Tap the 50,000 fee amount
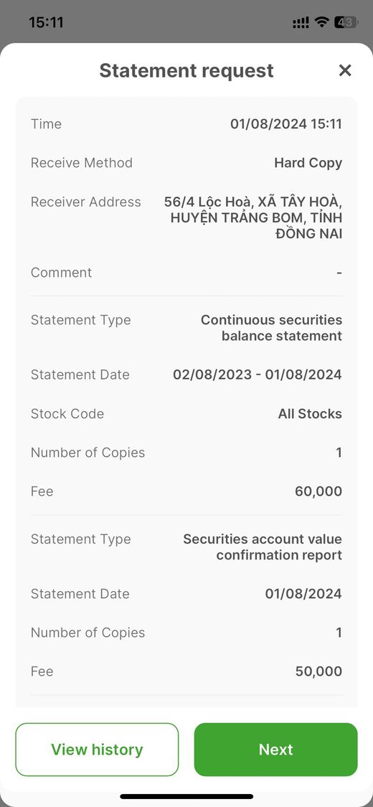This screenshot has height=807, width=373. [x=318, y=671]
